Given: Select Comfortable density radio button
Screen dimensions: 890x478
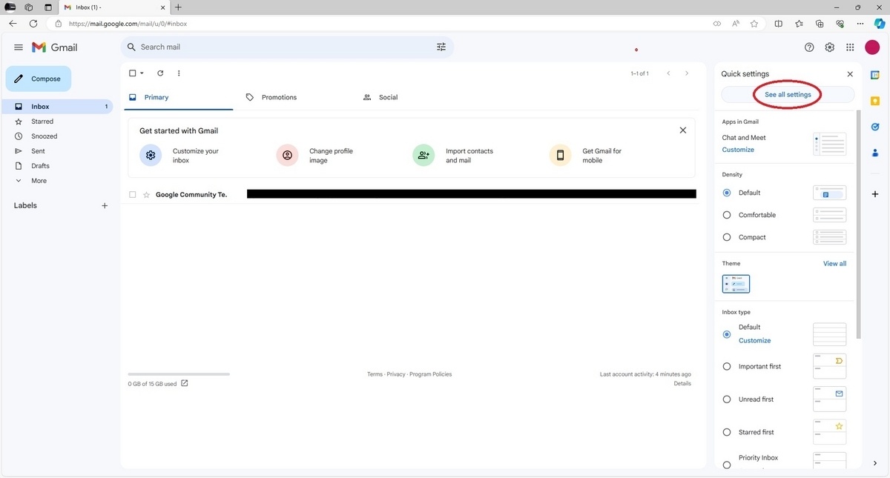Looking at the screenshot, I should point(727,215).
